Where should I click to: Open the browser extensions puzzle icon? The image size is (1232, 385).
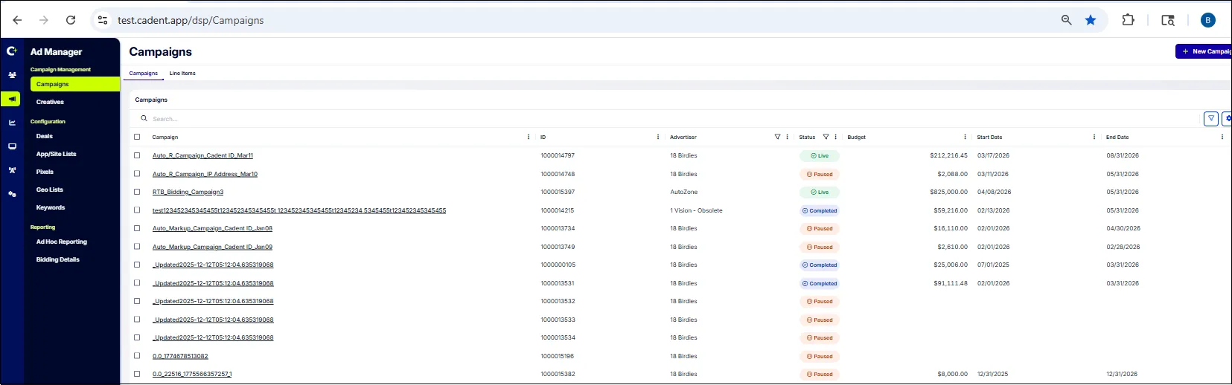coord(1129,20)
